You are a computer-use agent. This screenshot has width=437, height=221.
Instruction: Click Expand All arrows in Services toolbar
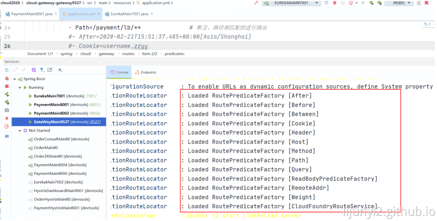pos(15,70)
